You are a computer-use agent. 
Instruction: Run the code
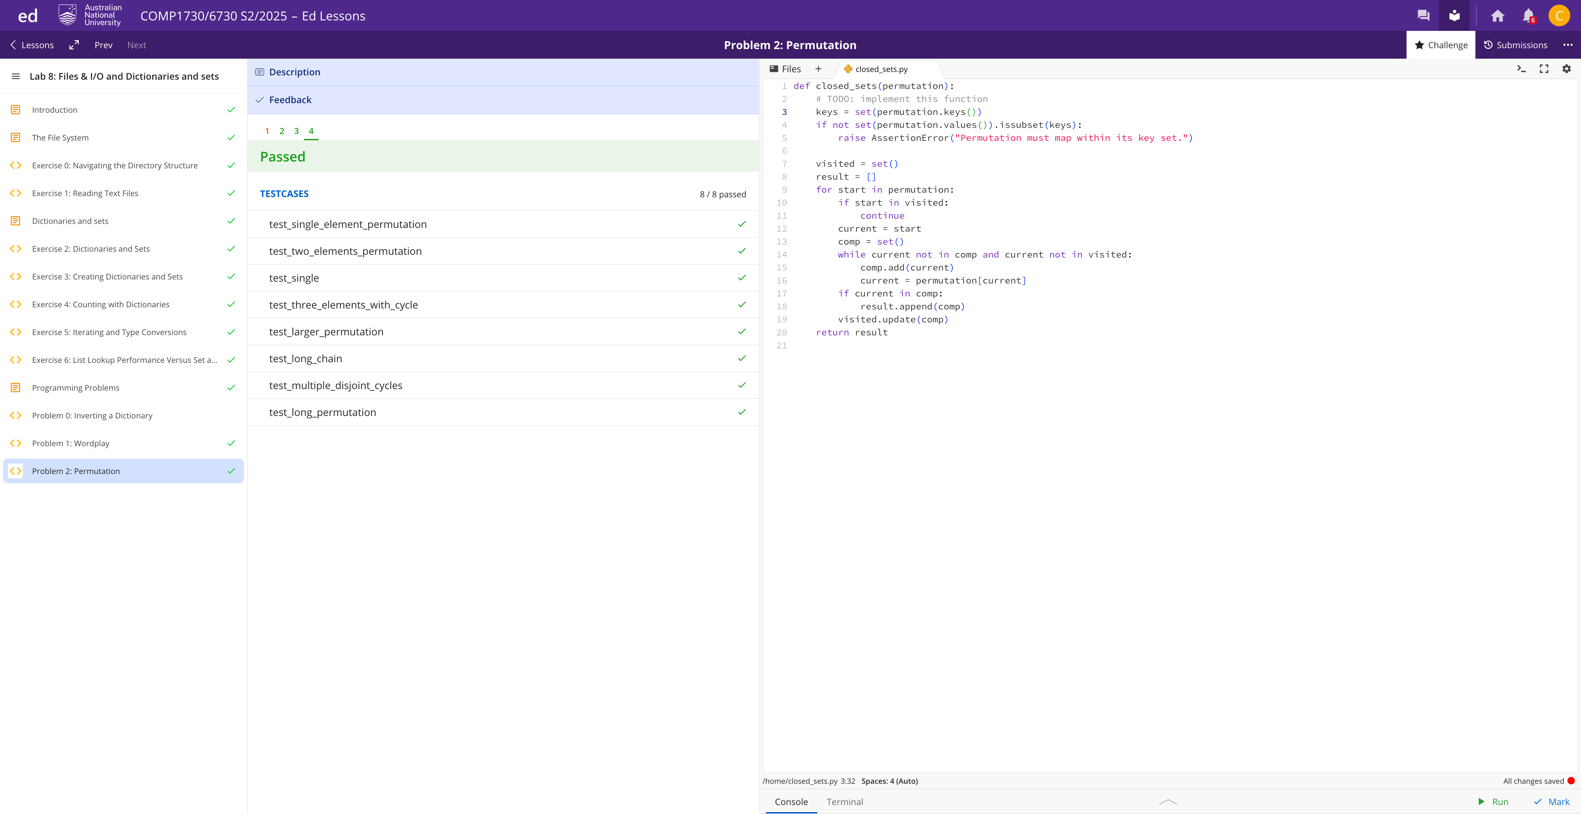coord(1493,802)
